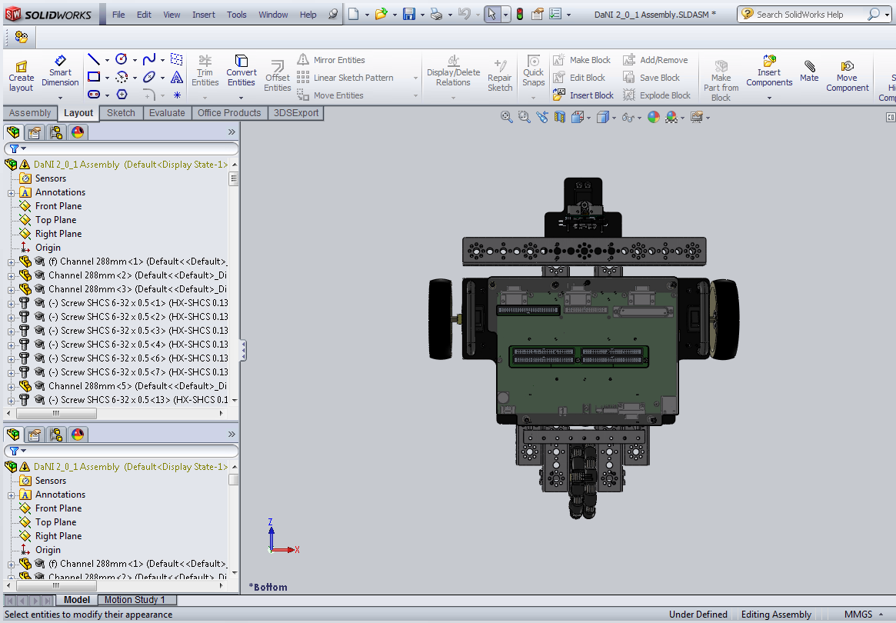Viewport: 896px width, 623px height.
Task: Toggle the Select arrow tool
Action: [491, 14]
